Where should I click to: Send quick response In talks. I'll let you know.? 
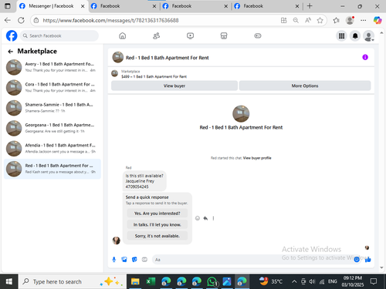click(157, 224)
